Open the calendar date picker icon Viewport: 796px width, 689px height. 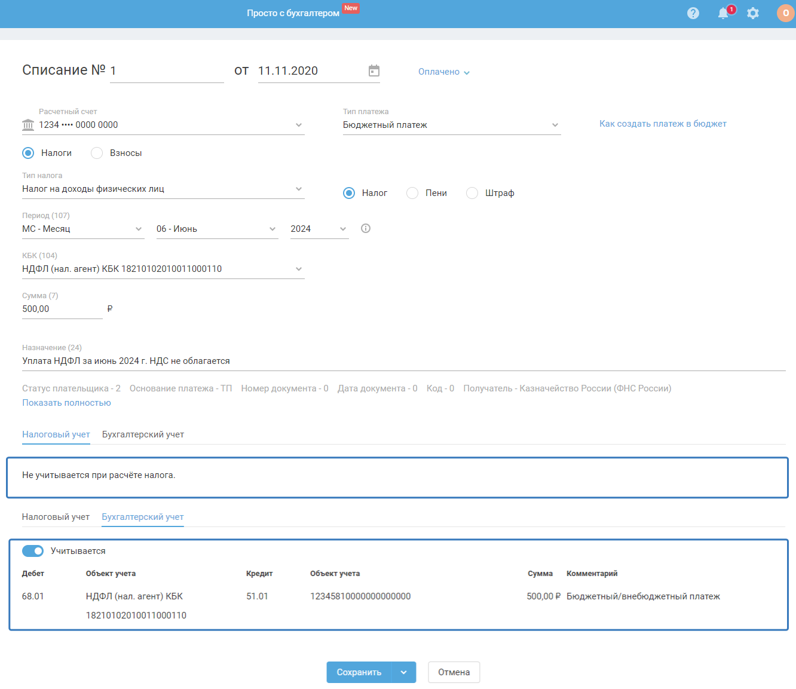(374, 71)
